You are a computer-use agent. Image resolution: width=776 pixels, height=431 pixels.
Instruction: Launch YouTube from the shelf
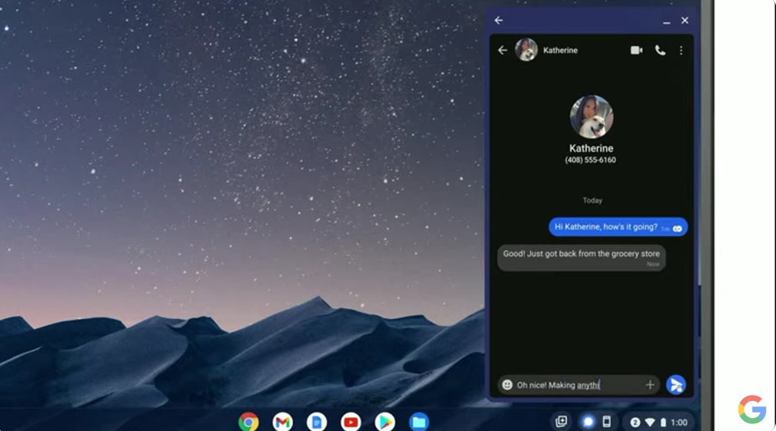point(351,422)
